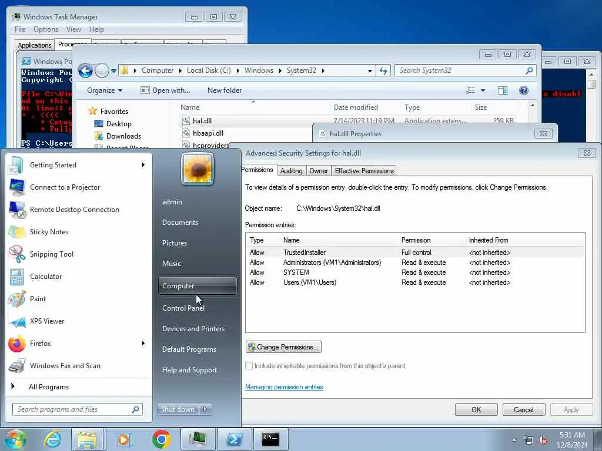Select Users (VM1\Users) permission entry
This screenshot has width=602, height=451.
(x=415, y=282)
